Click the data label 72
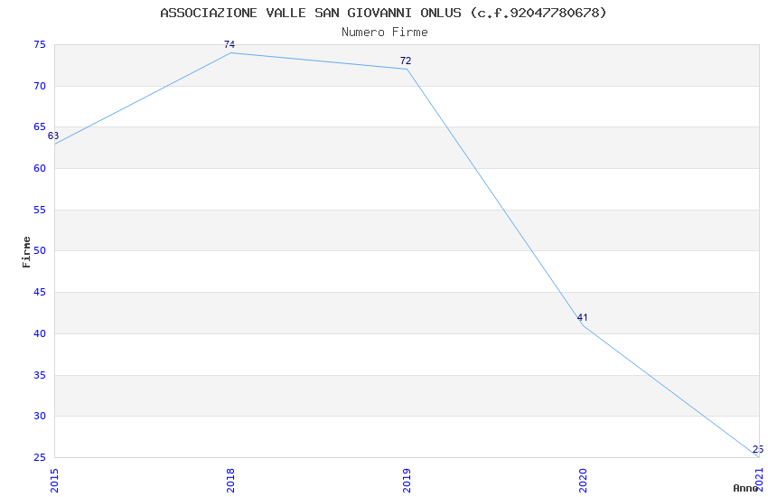The width and height of the screenshot is (768, 497). pyautogui.click(x=406, y=61)
